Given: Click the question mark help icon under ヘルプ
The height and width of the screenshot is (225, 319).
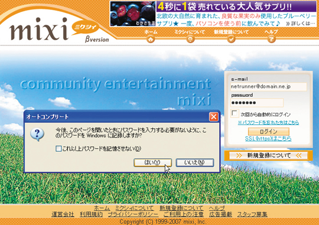Looking at the screenshot, I should [271, 39].
